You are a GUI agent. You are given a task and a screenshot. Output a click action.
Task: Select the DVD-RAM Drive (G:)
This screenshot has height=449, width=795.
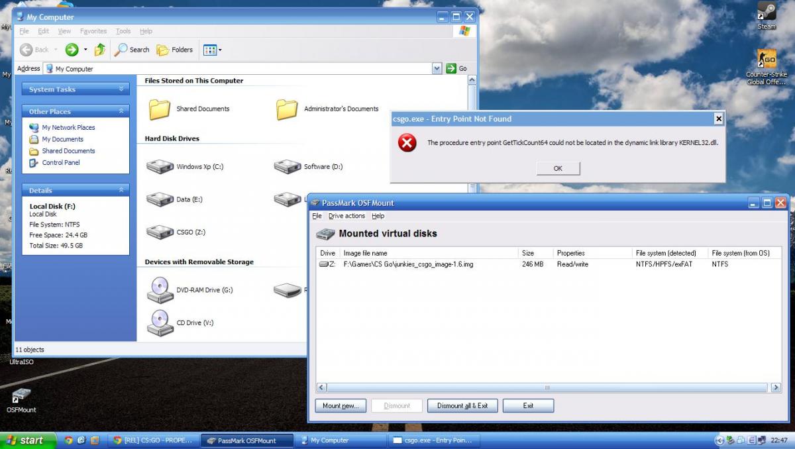pyautogui.click(x=189, y=289)
